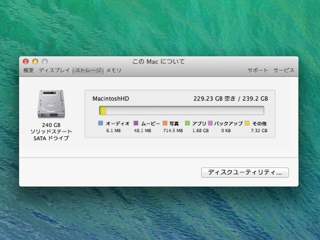
Task: Click the オーディオ legend label
Action: 118,124
